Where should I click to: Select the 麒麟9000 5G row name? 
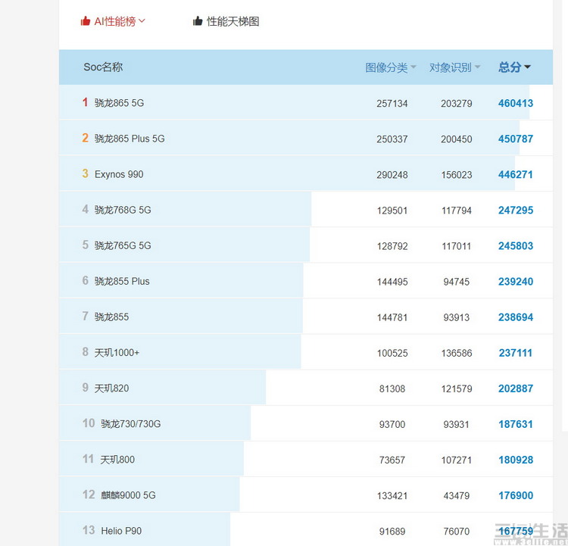click(128, 495)
